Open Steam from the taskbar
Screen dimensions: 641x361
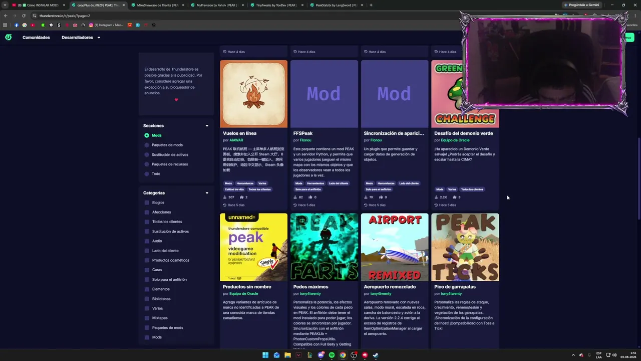tap(376, 355)
